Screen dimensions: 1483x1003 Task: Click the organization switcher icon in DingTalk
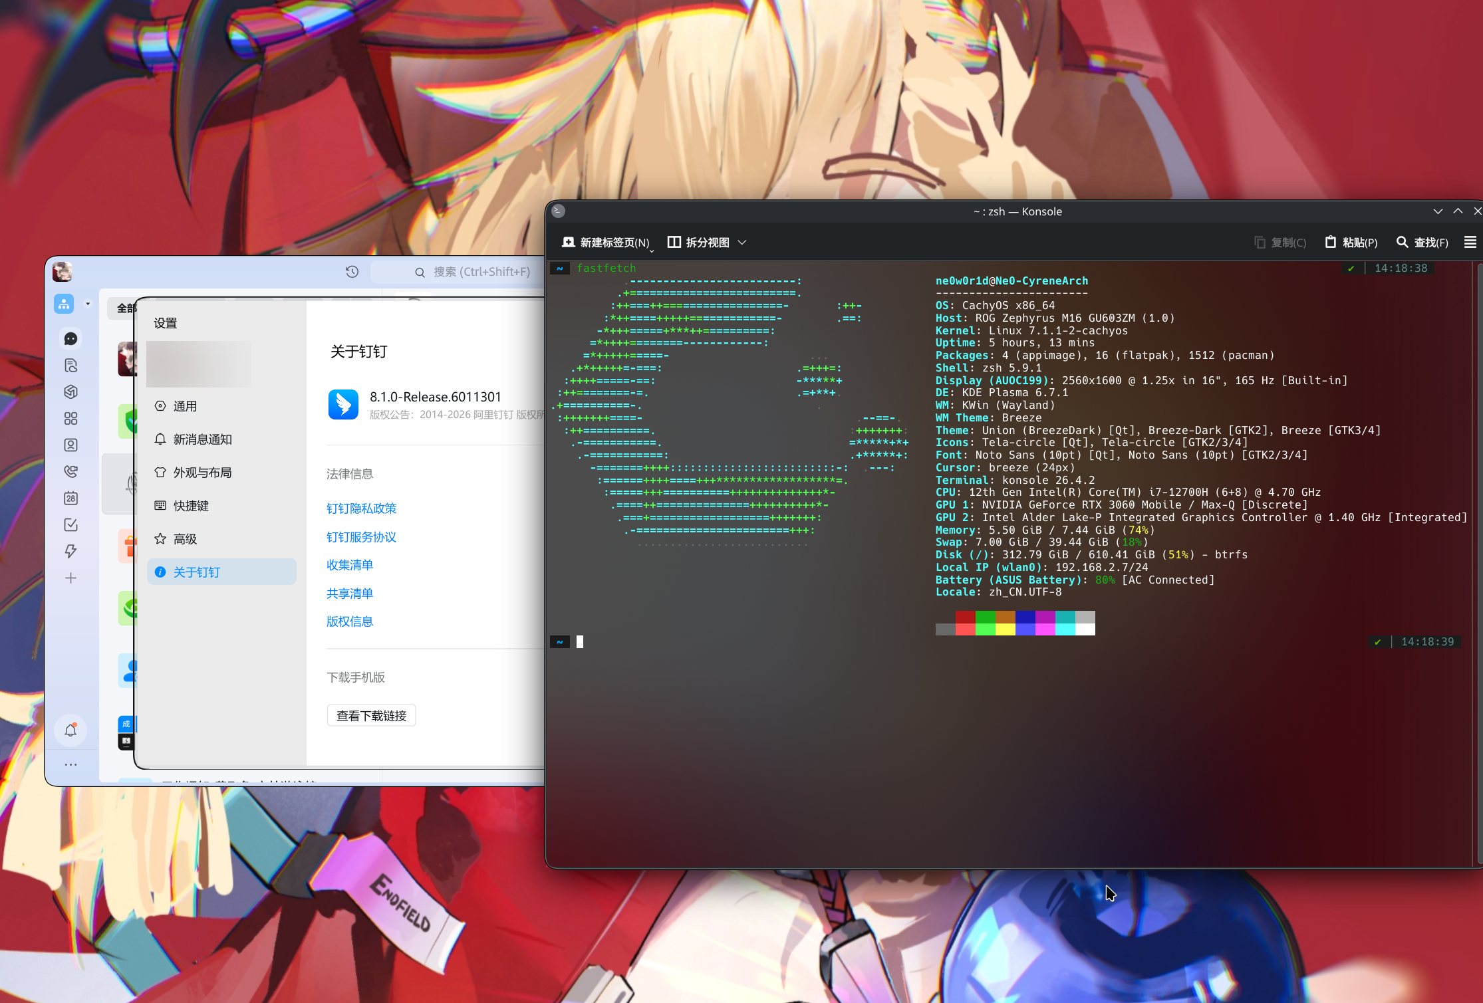click(x=64, y=304)
